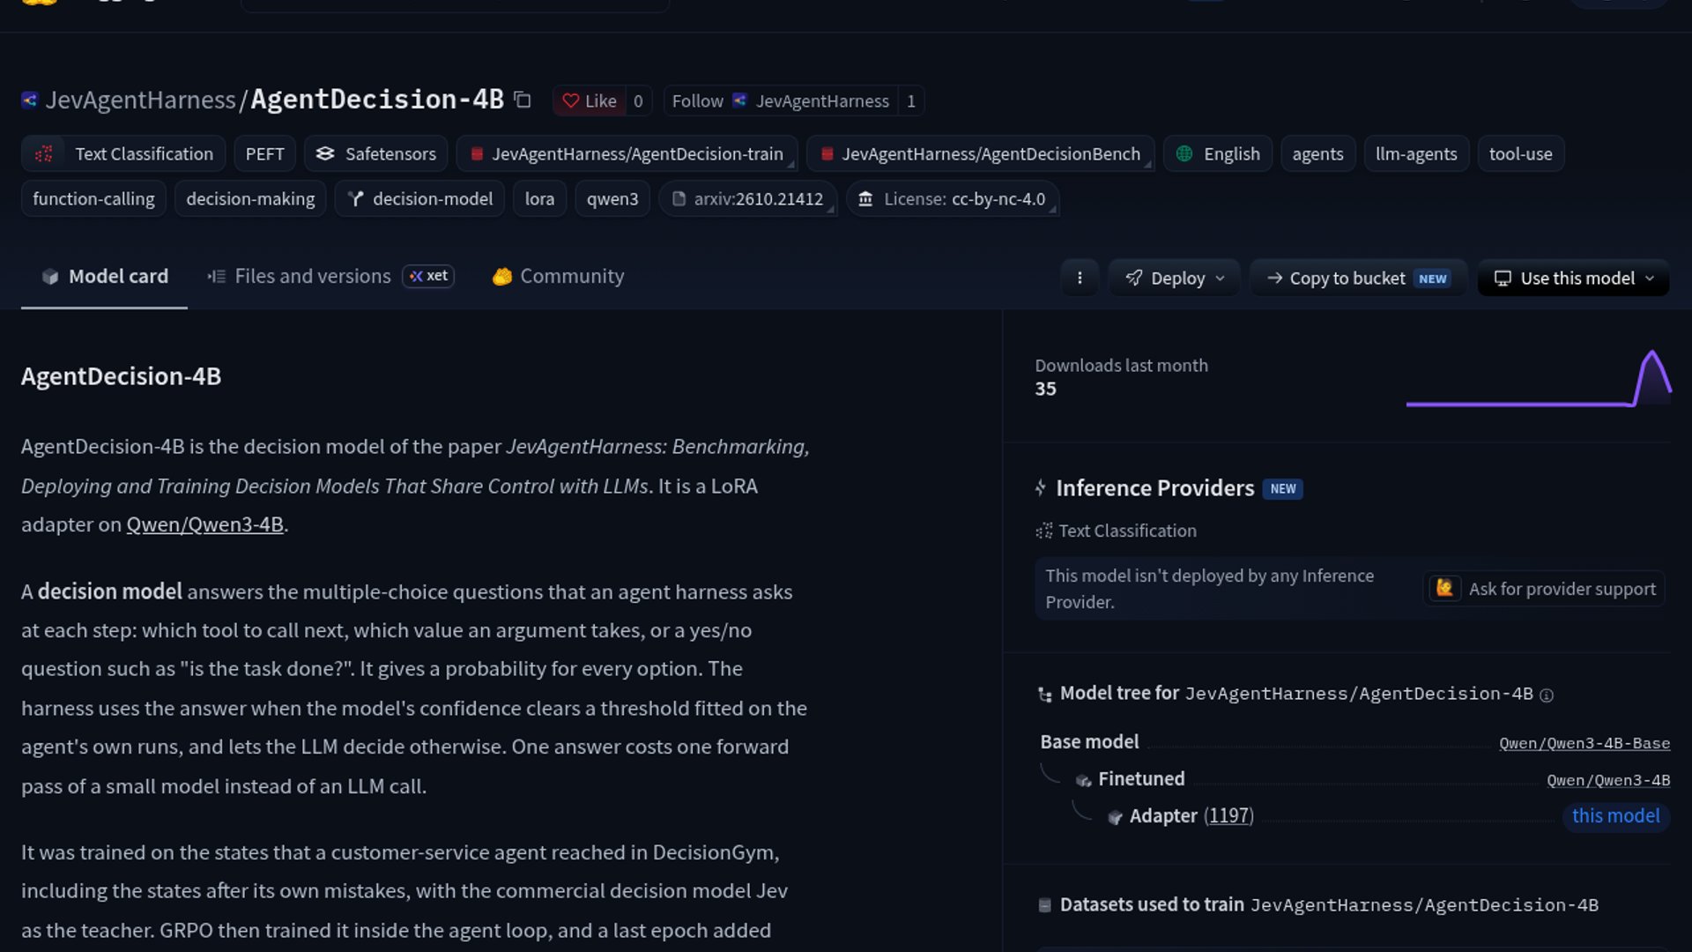Select the PEFT tag
1692x952 pixels.
click(264, 153)
